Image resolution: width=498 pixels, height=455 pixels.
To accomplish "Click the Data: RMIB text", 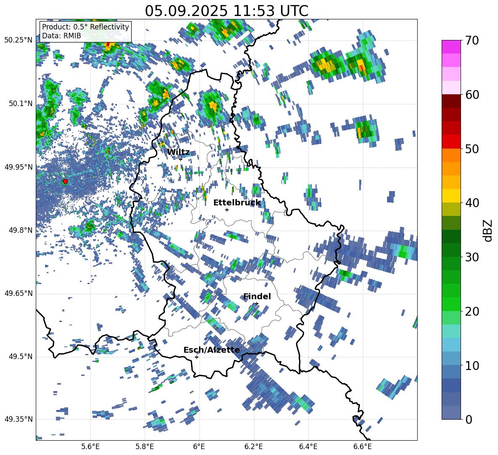I will 61,36.
